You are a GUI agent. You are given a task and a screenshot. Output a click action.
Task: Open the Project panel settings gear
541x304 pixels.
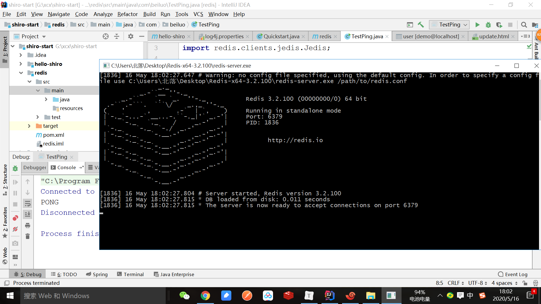click(x=130, y=36)
